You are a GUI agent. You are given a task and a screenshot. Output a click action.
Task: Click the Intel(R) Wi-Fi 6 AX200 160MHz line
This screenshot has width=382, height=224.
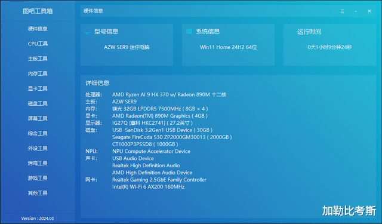(148, 187)
